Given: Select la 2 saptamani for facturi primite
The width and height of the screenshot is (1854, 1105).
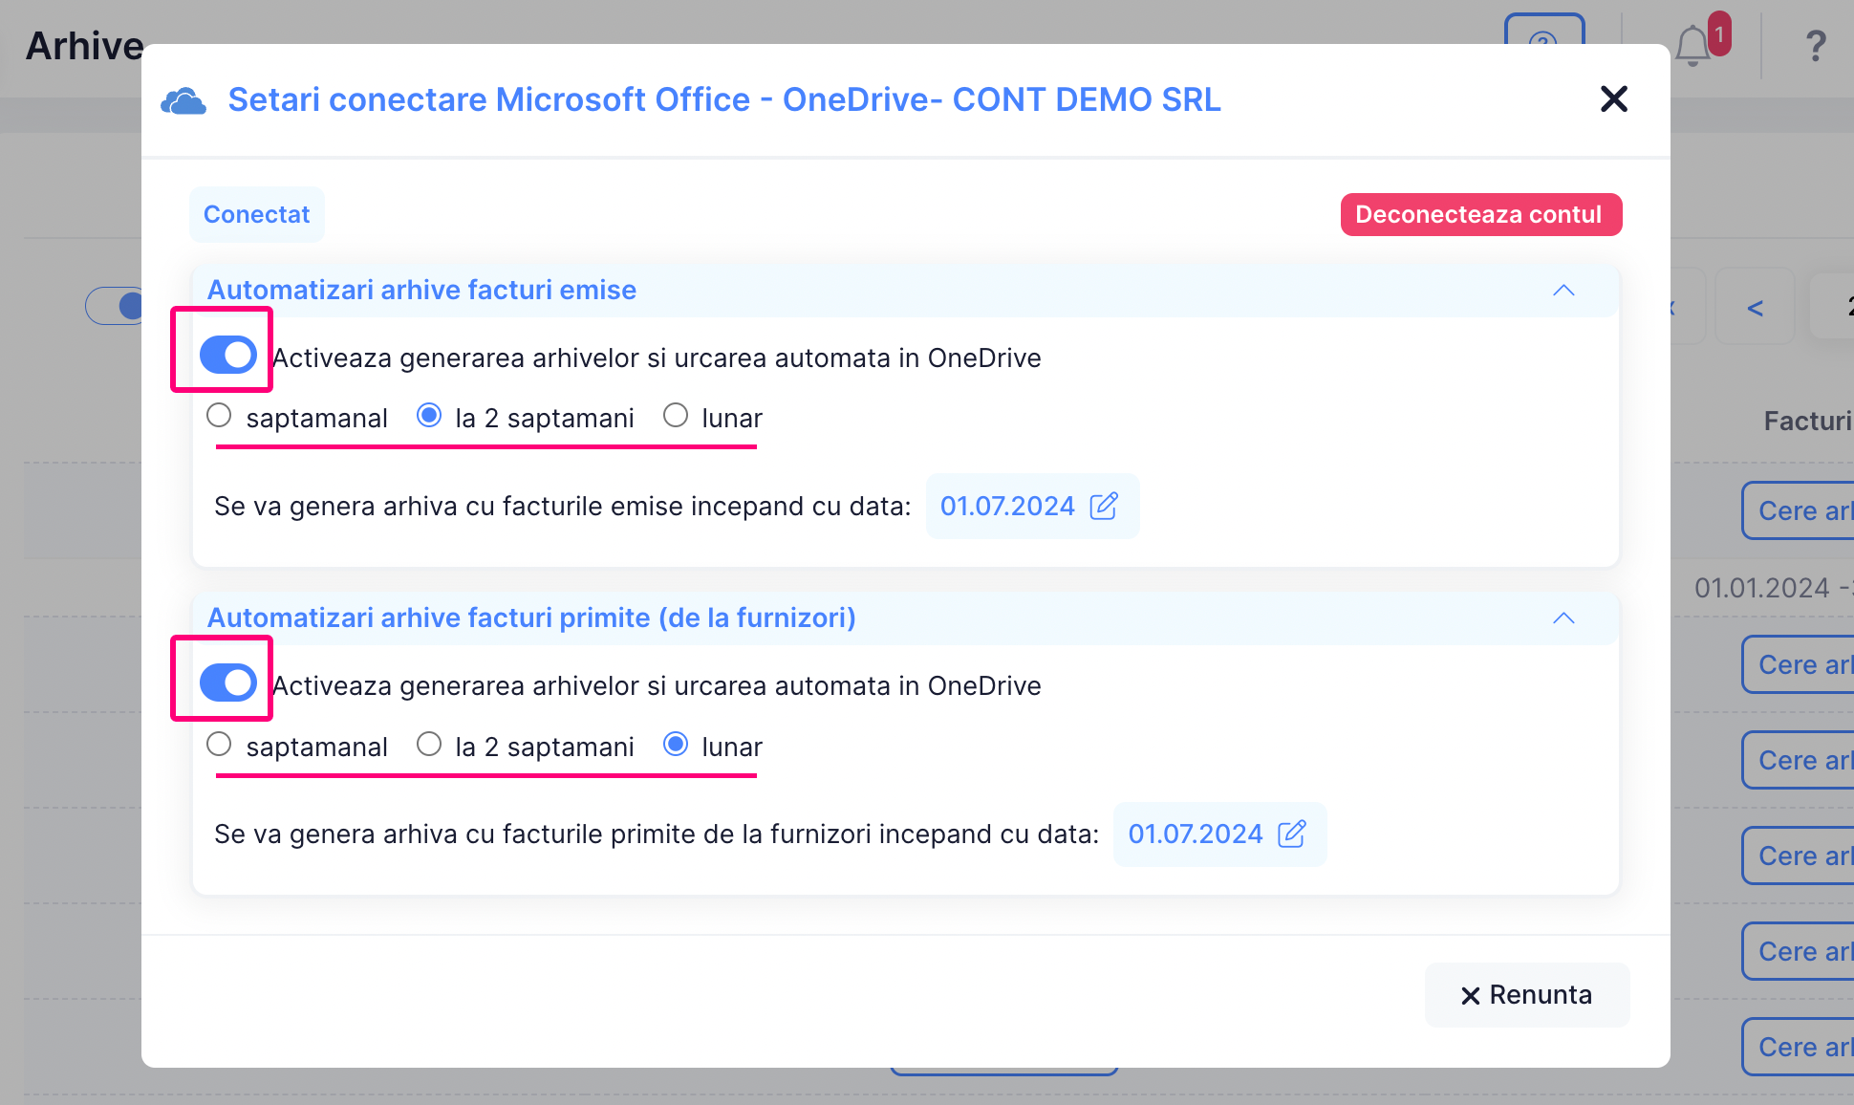Looking at the screenshot, I should (x=429, y=744).
